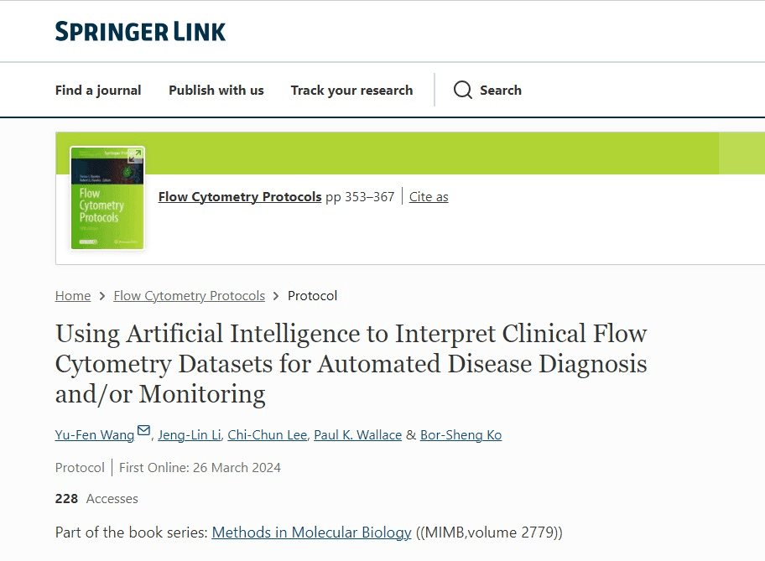765x561 pixels.
Task: Open the Methods in Molecular Biology series page
Action: pos(311,532)
